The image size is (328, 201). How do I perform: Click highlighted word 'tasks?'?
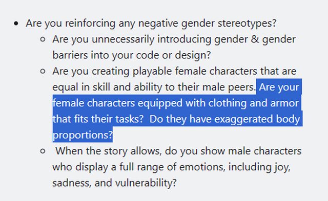click(129, 119)
